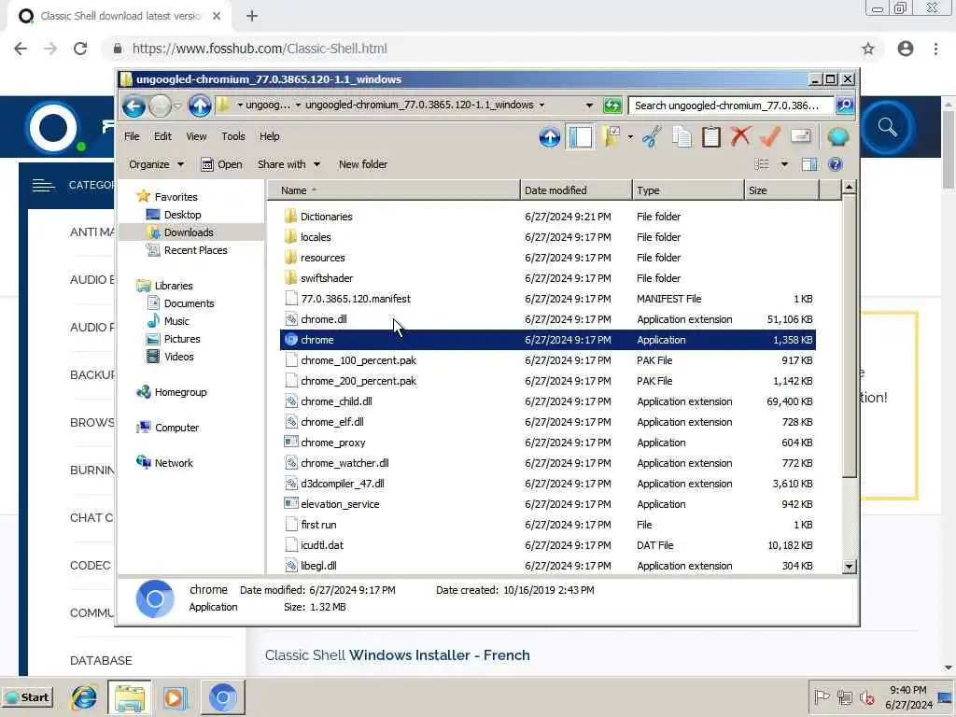
Task: Click the greyed Forward arrow in Explorer
Action: click(160, 106)
